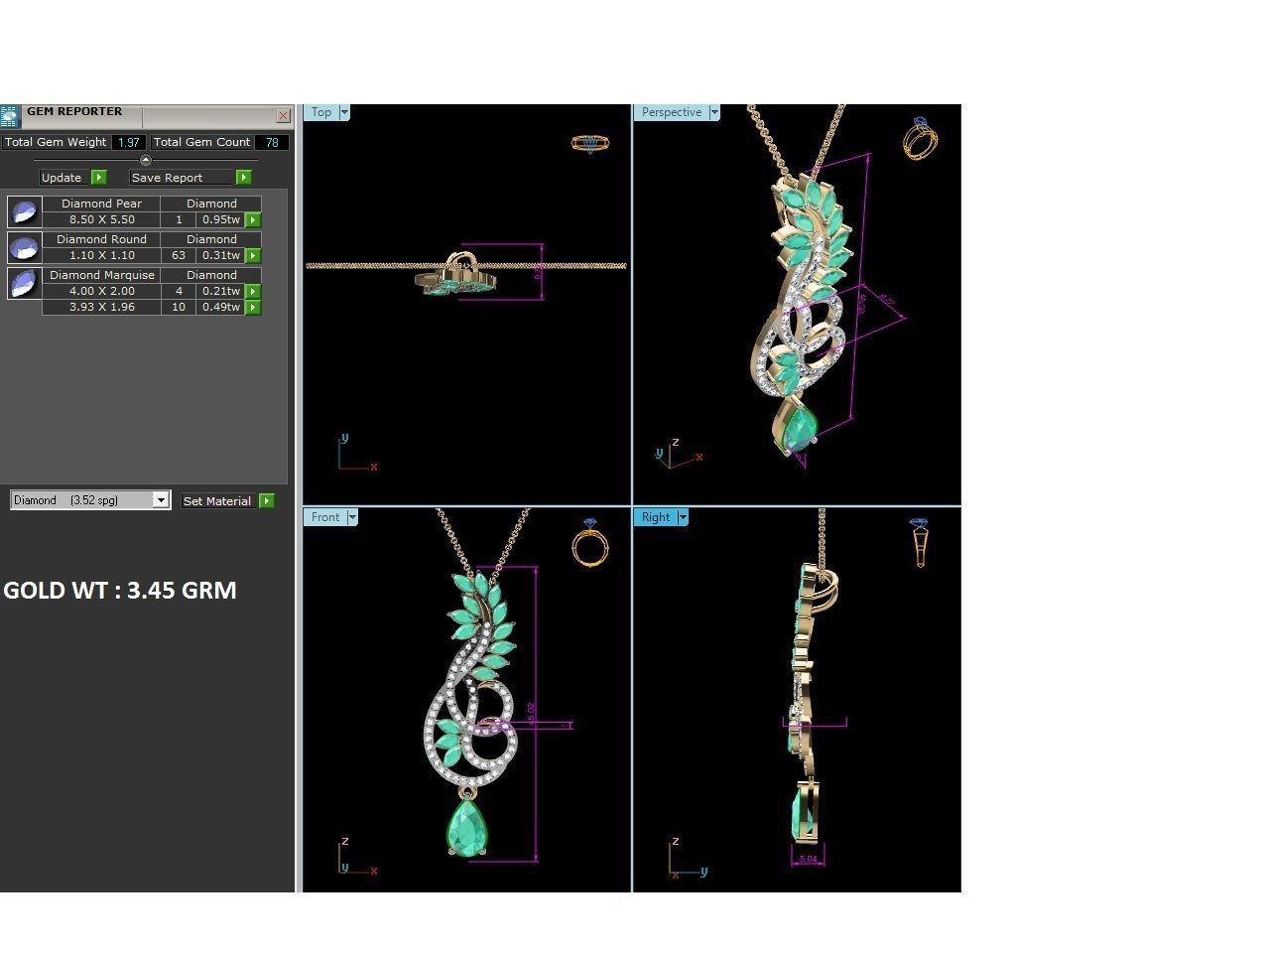Click the green arrow beside Set Material
Screen dimensions: 1270x953
point(267,501)
